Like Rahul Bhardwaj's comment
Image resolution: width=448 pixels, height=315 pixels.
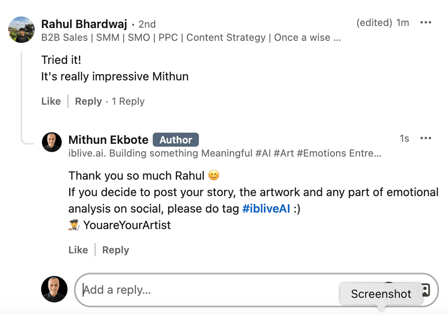pyautogui.click(x=51, y=101)
